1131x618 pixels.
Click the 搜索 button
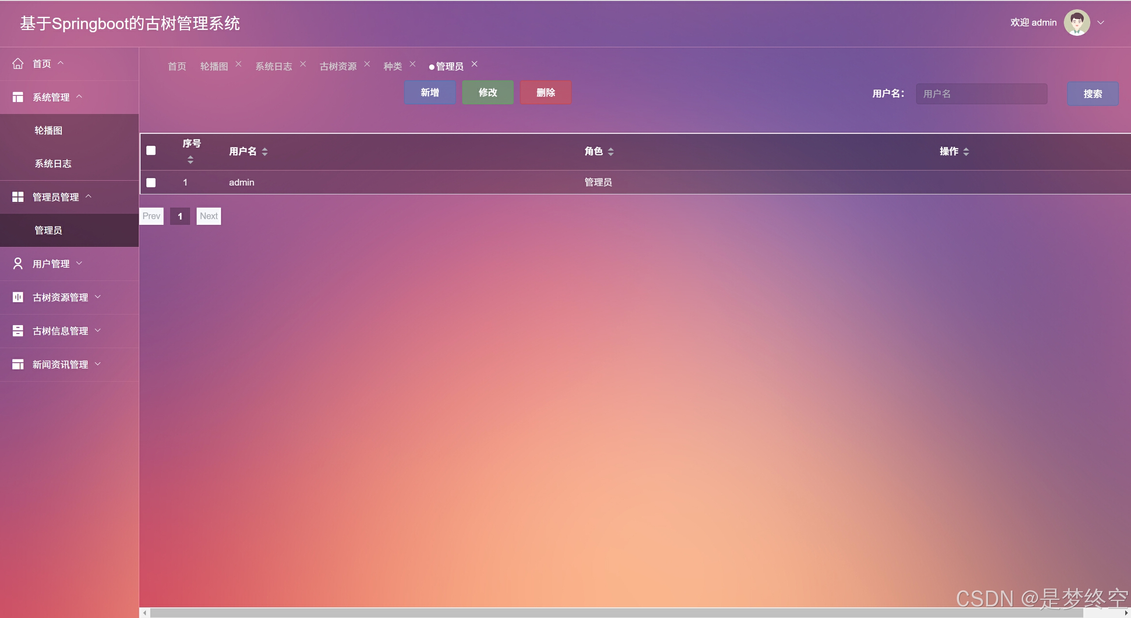click(1093, 94)
